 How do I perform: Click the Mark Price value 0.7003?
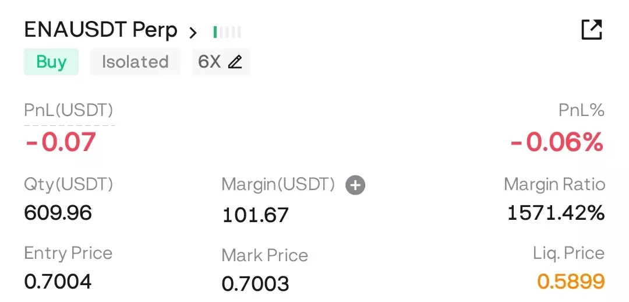coord(256,284)
